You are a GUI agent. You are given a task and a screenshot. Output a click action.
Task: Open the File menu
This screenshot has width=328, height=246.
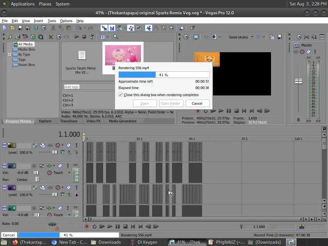point(4,21)
